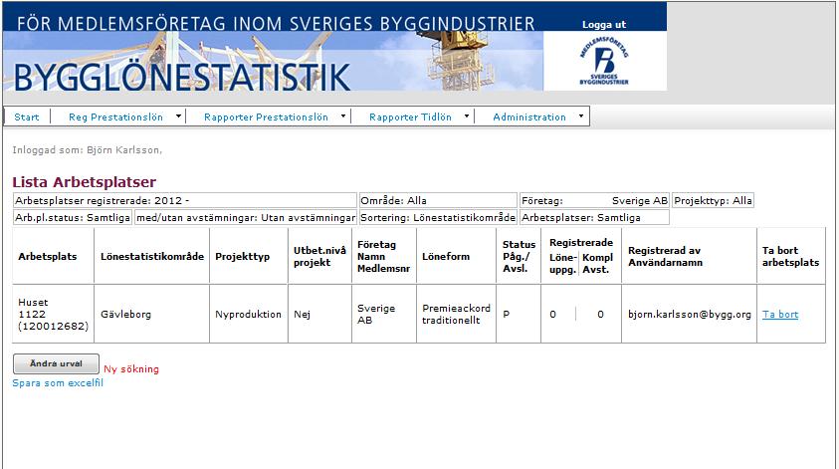839x469 pixels.
Task: Click the Arb.pl.status: Samtliga filter text
Action: click(x=73, y=217)
